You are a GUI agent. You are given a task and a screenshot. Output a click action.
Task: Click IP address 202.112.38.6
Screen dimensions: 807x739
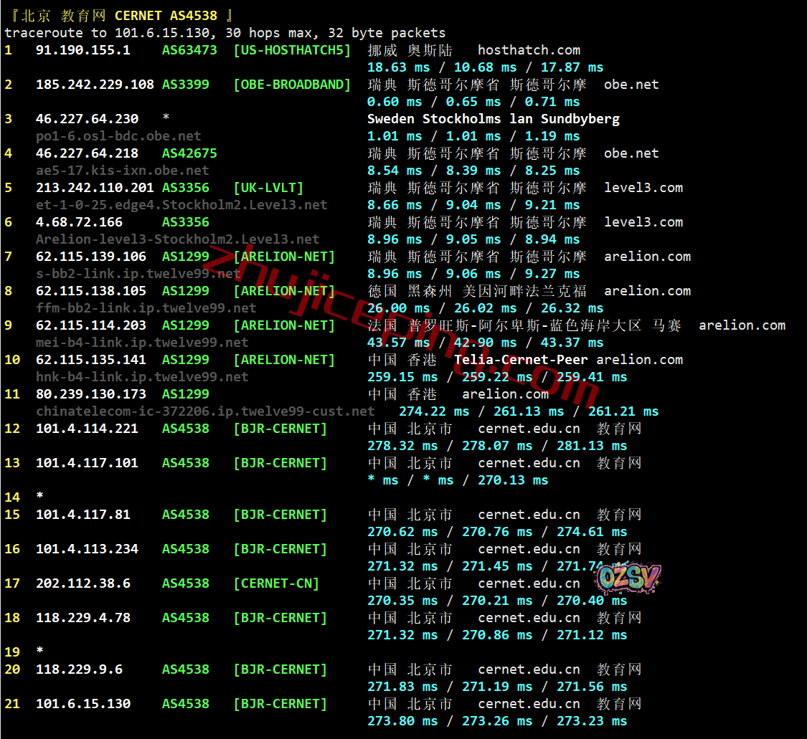[x=83, y=583]
